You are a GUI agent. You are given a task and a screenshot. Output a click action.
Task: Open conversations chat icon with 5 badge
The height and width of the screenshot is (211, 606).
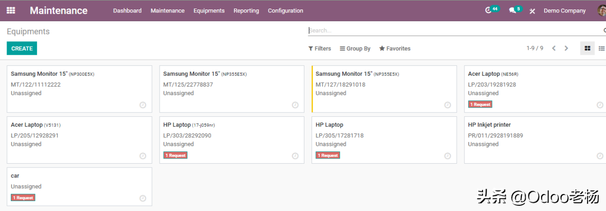coord(512,10)
